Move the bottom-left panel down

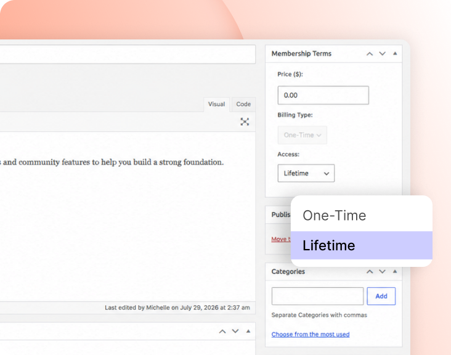(235, 332)
